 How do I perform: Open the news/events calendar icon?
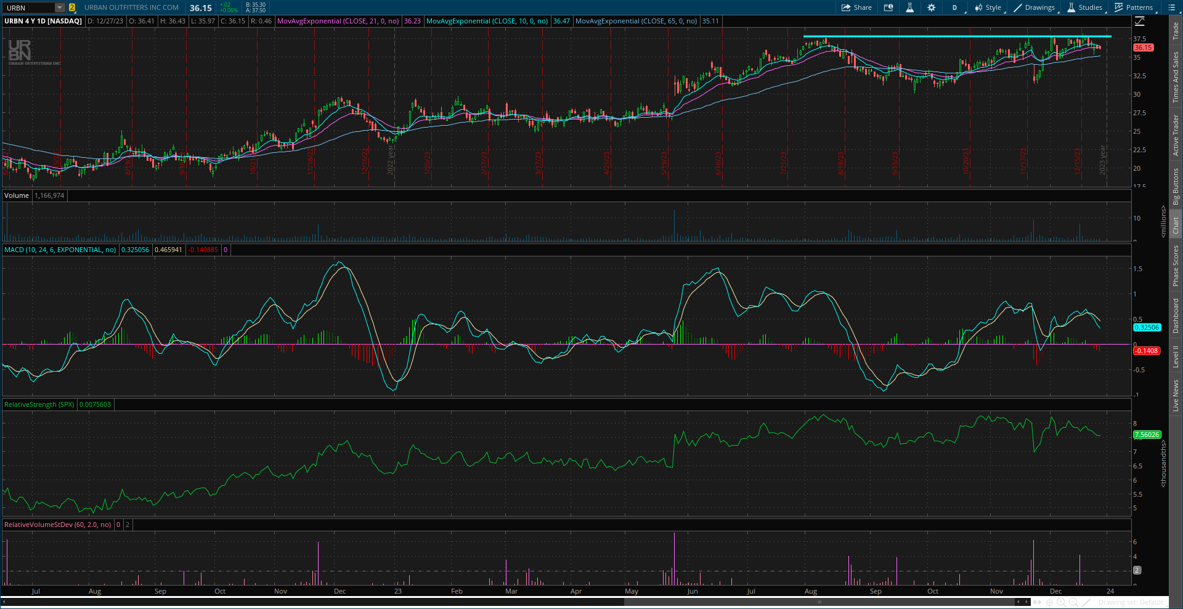coord(888,7)
